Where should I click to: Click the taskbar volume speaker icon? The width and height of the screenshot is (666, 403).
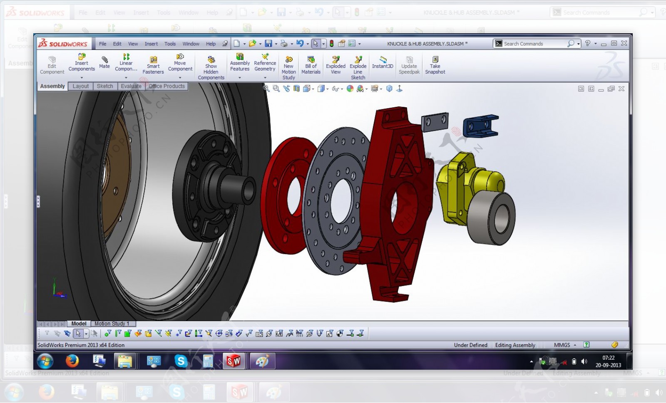point(584,361)
